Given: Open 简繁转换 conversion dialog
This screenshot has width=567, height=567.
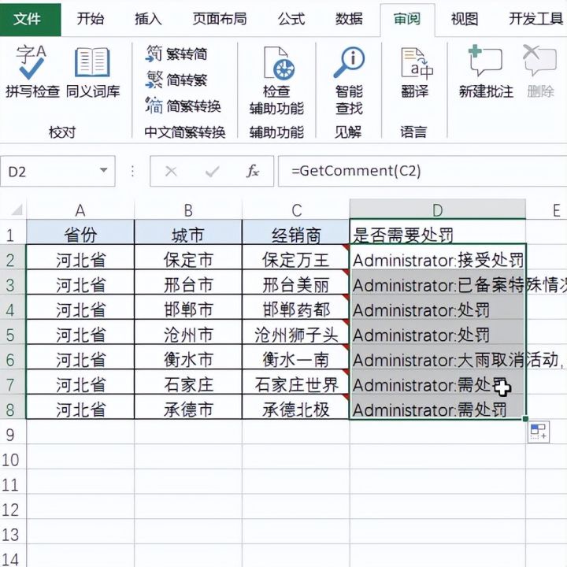Looking at the screenshot, I should pos(183,106).
